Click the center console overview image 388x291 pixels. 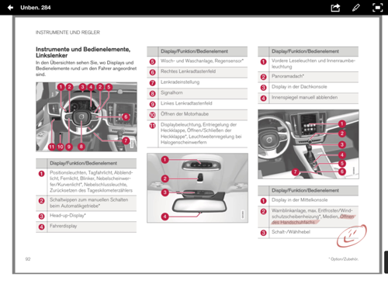point(308,144)
